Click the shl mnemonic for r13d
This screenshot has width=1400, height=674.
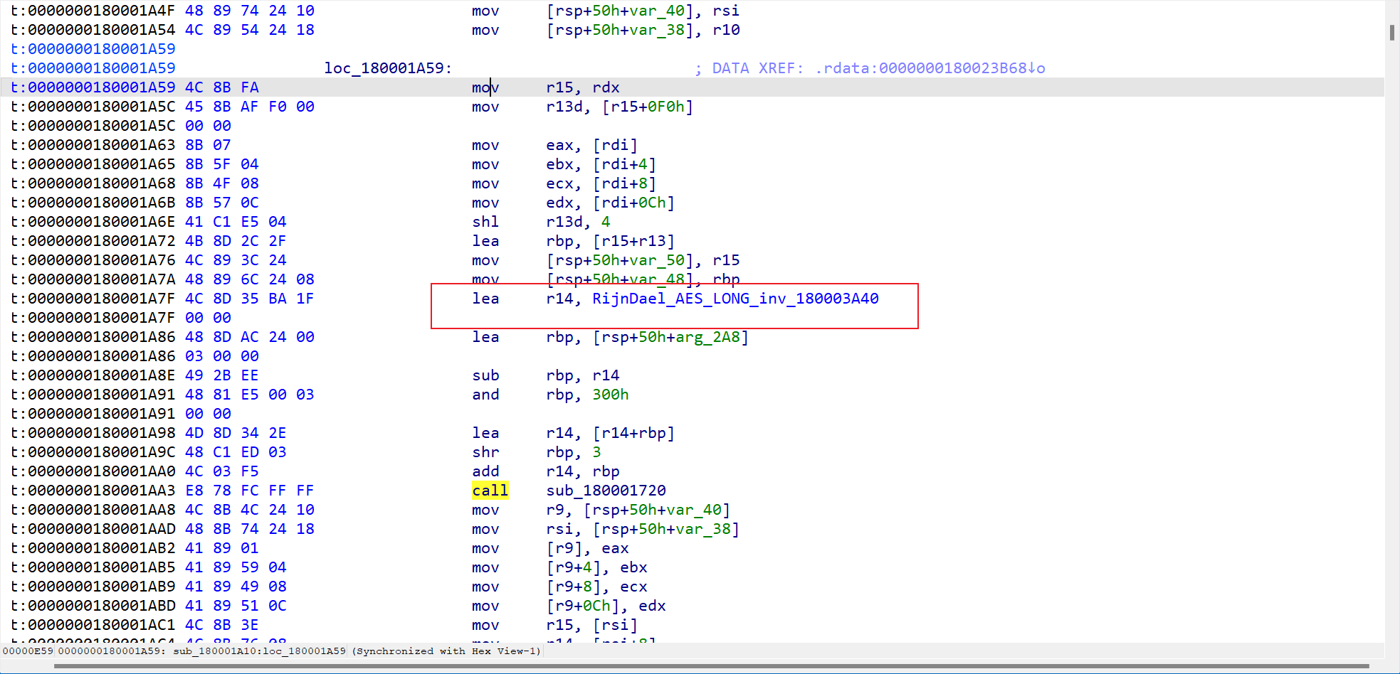click(485, 222)
